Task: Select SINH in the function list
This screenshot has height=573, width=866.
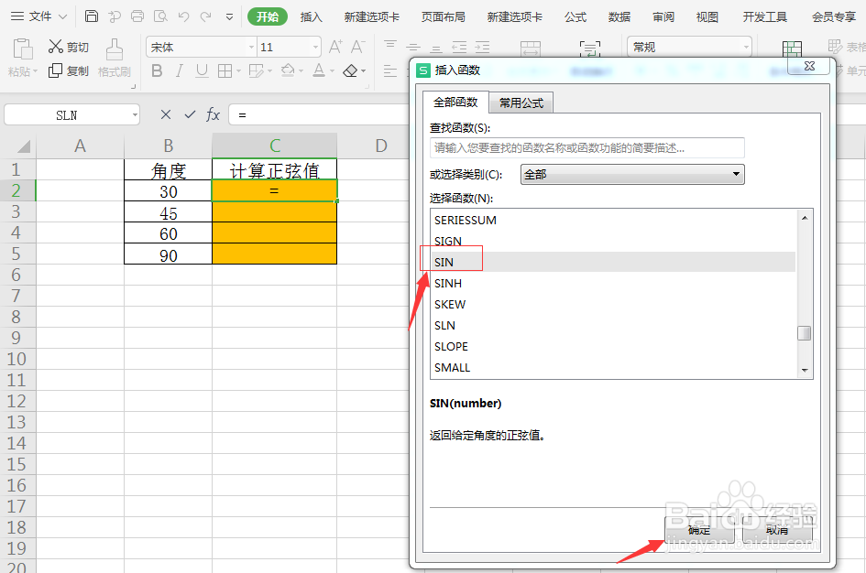Action: point(612,283)
